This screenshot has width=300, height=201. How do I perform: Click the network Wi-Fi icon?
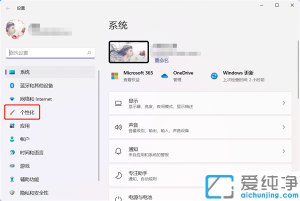pyautogui.click(x=12, y=99)
